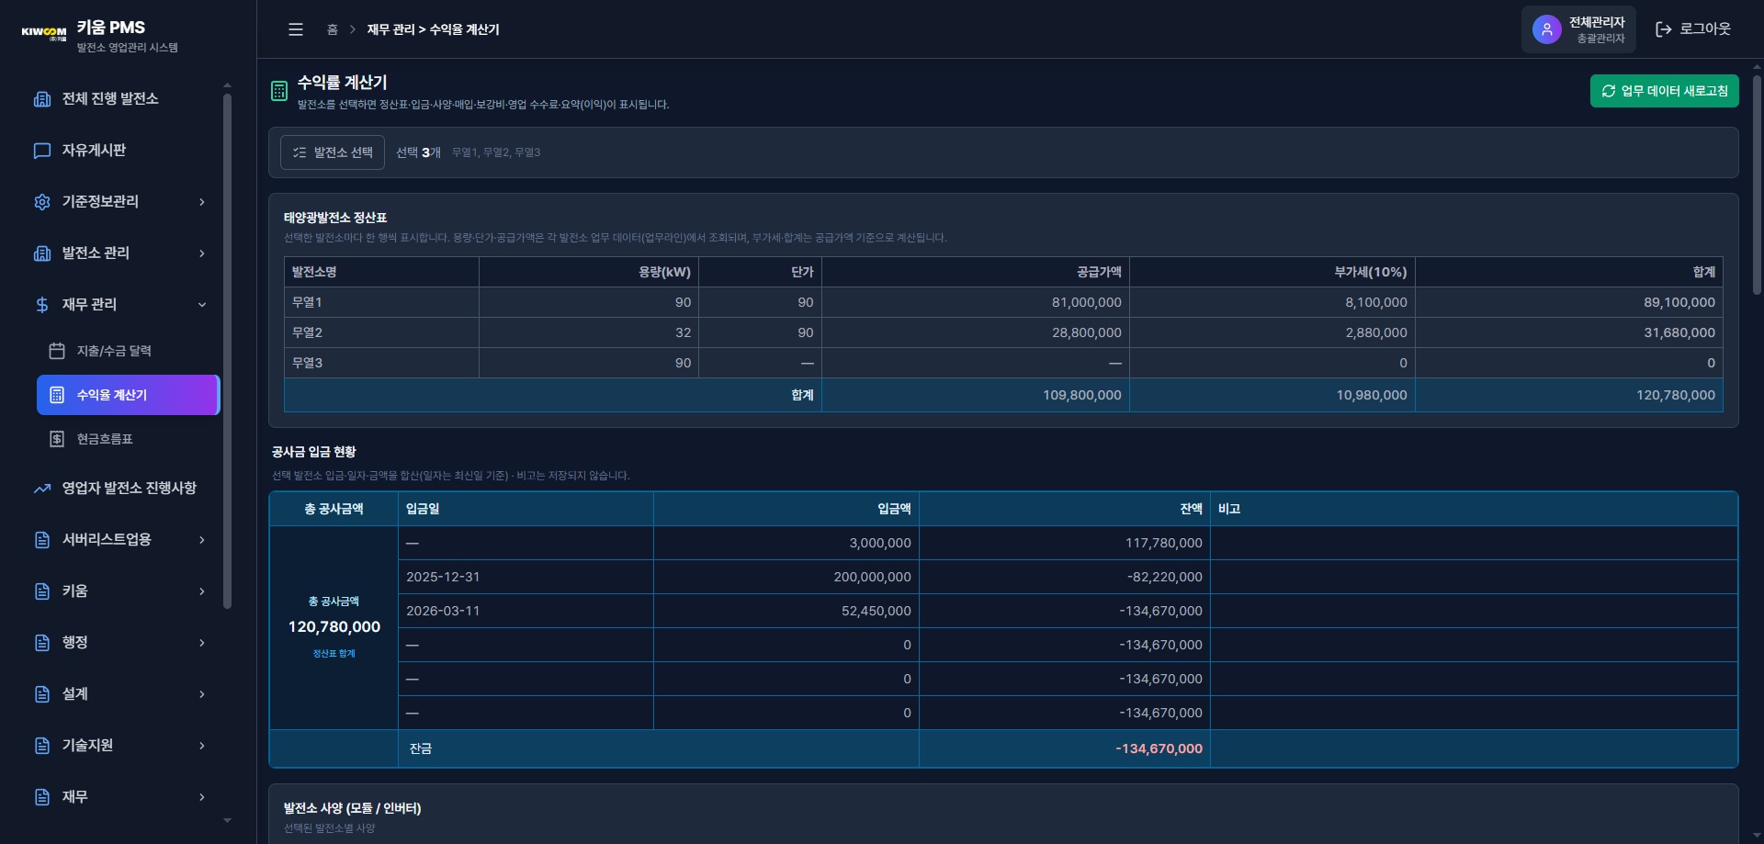Screen dimensions: 1764x844
Task: Click the main page vertical scrollbar
Action: tap(1757, 184)
